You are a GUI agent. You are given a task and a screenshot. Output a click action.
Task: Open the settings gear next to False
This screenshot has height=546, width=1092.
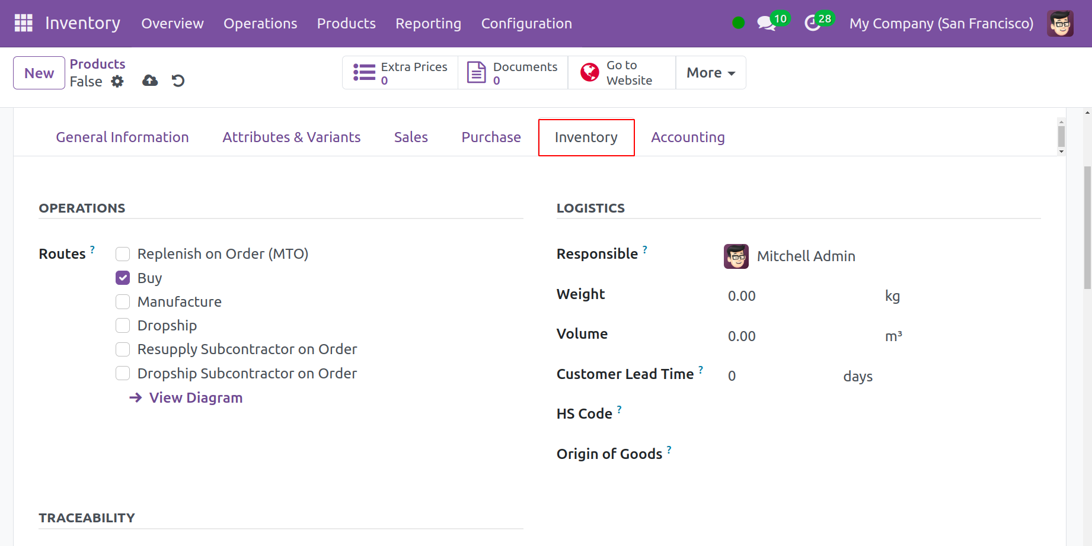[117, 81]
